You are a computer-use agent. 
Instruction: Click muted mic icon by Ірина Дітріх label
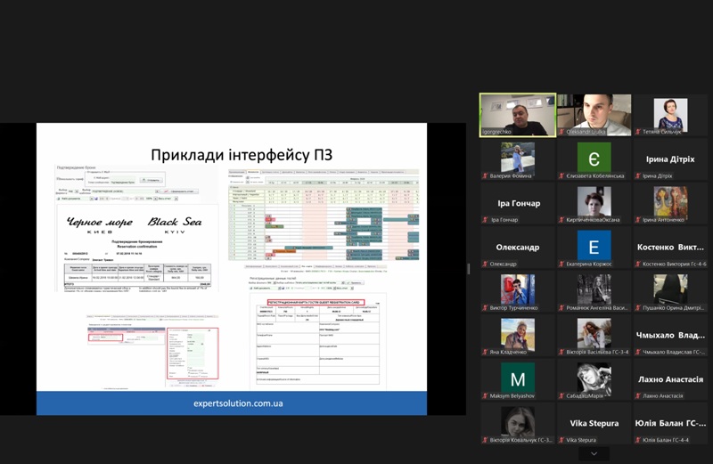638,175
